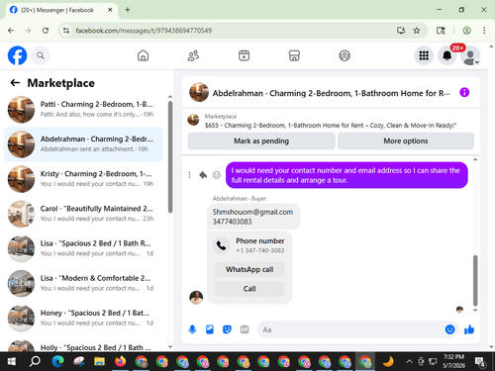
Task: Close the Messenger Facebook tab
Action: 110,10
